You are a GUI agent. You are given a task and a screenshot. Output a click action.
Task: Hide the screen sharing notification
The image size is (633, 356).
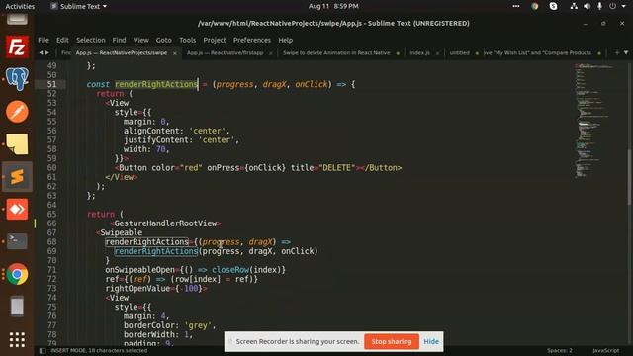pyautogui.click(x=431, y=341)
